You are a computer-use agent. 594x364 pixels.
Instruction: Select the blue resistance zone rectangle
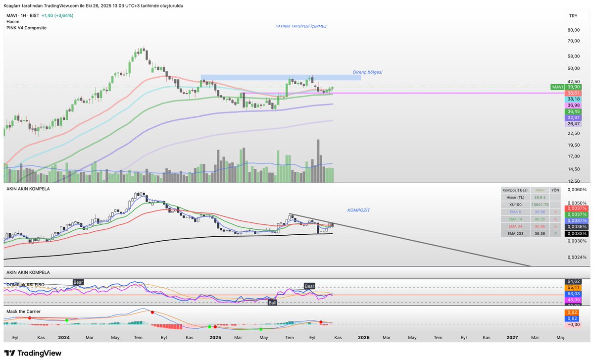[x=281, y=77]
